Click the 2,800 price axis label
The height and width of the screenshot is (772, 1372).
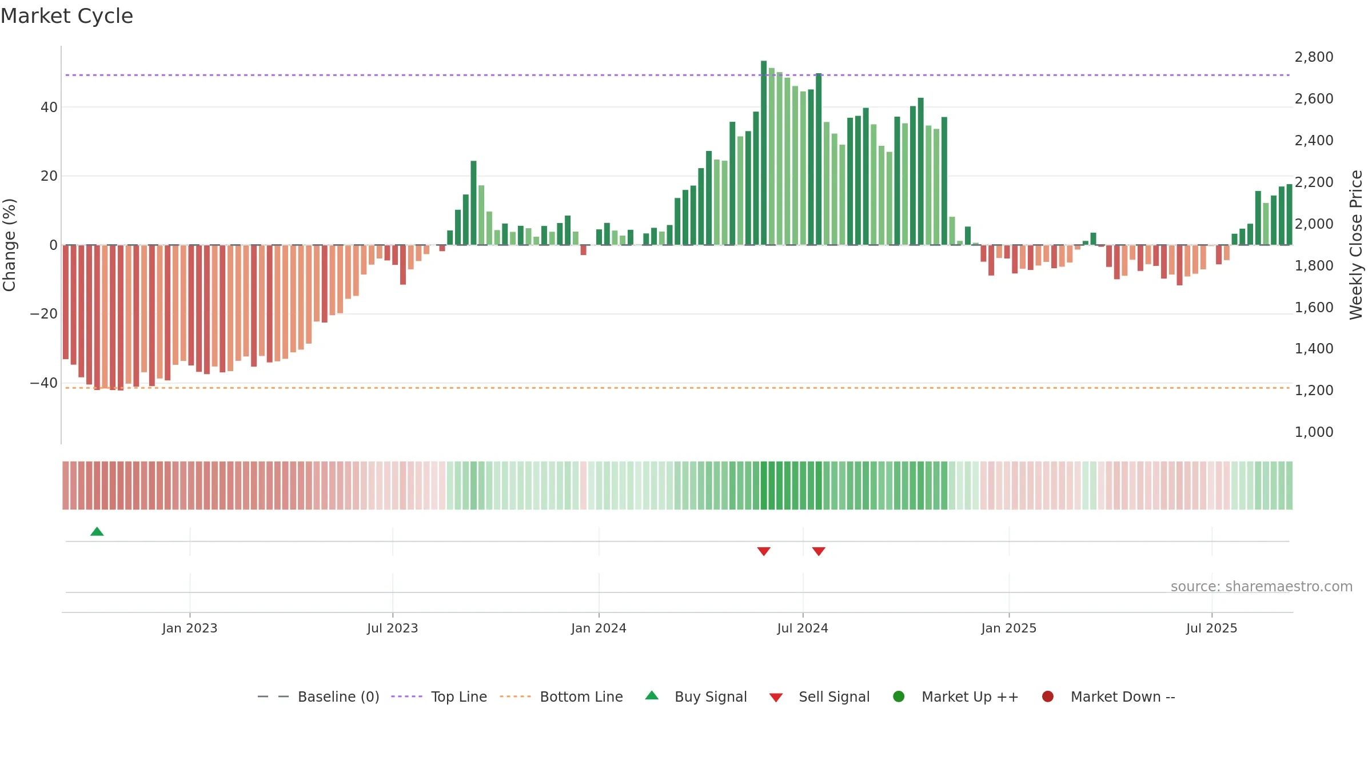[x=1314, y=57]
